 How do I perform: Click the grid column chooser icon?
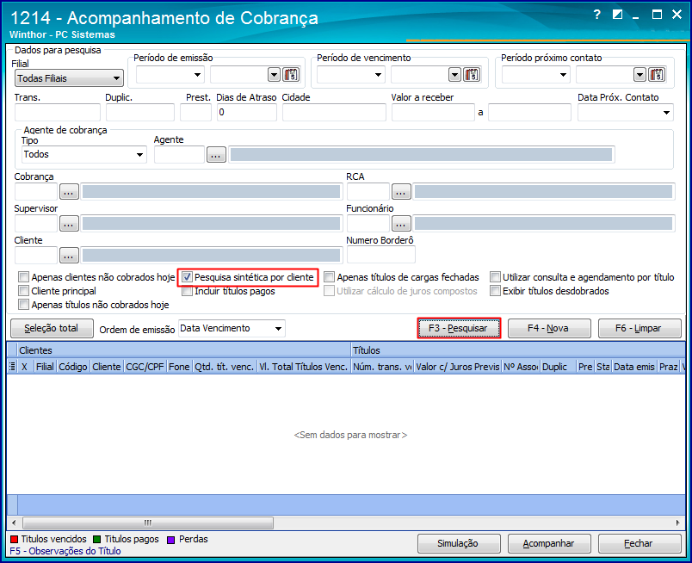[12, 367]
